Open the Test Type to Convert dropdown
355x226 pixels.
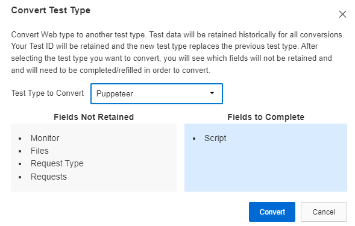(157, 94)
